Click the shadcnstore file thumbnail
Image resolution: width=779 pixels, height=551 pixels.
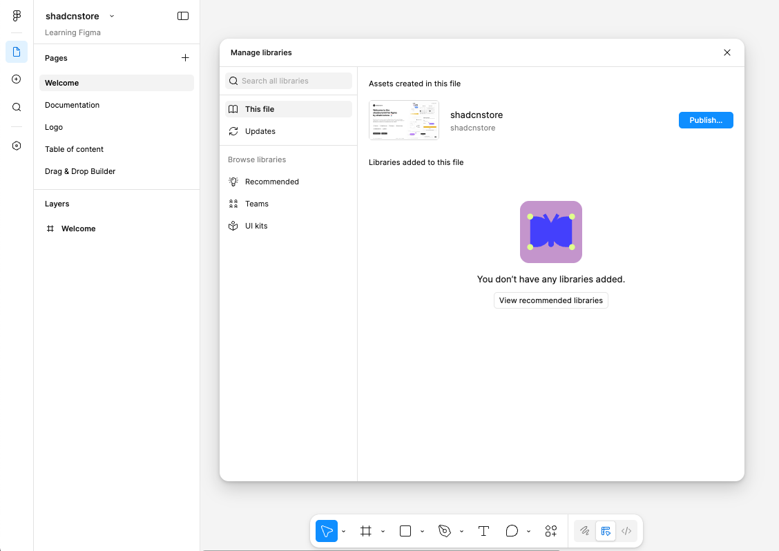404,120
